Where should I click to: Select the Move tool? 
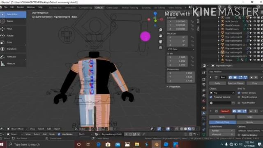pyautogui.click(x=13, y=29)
